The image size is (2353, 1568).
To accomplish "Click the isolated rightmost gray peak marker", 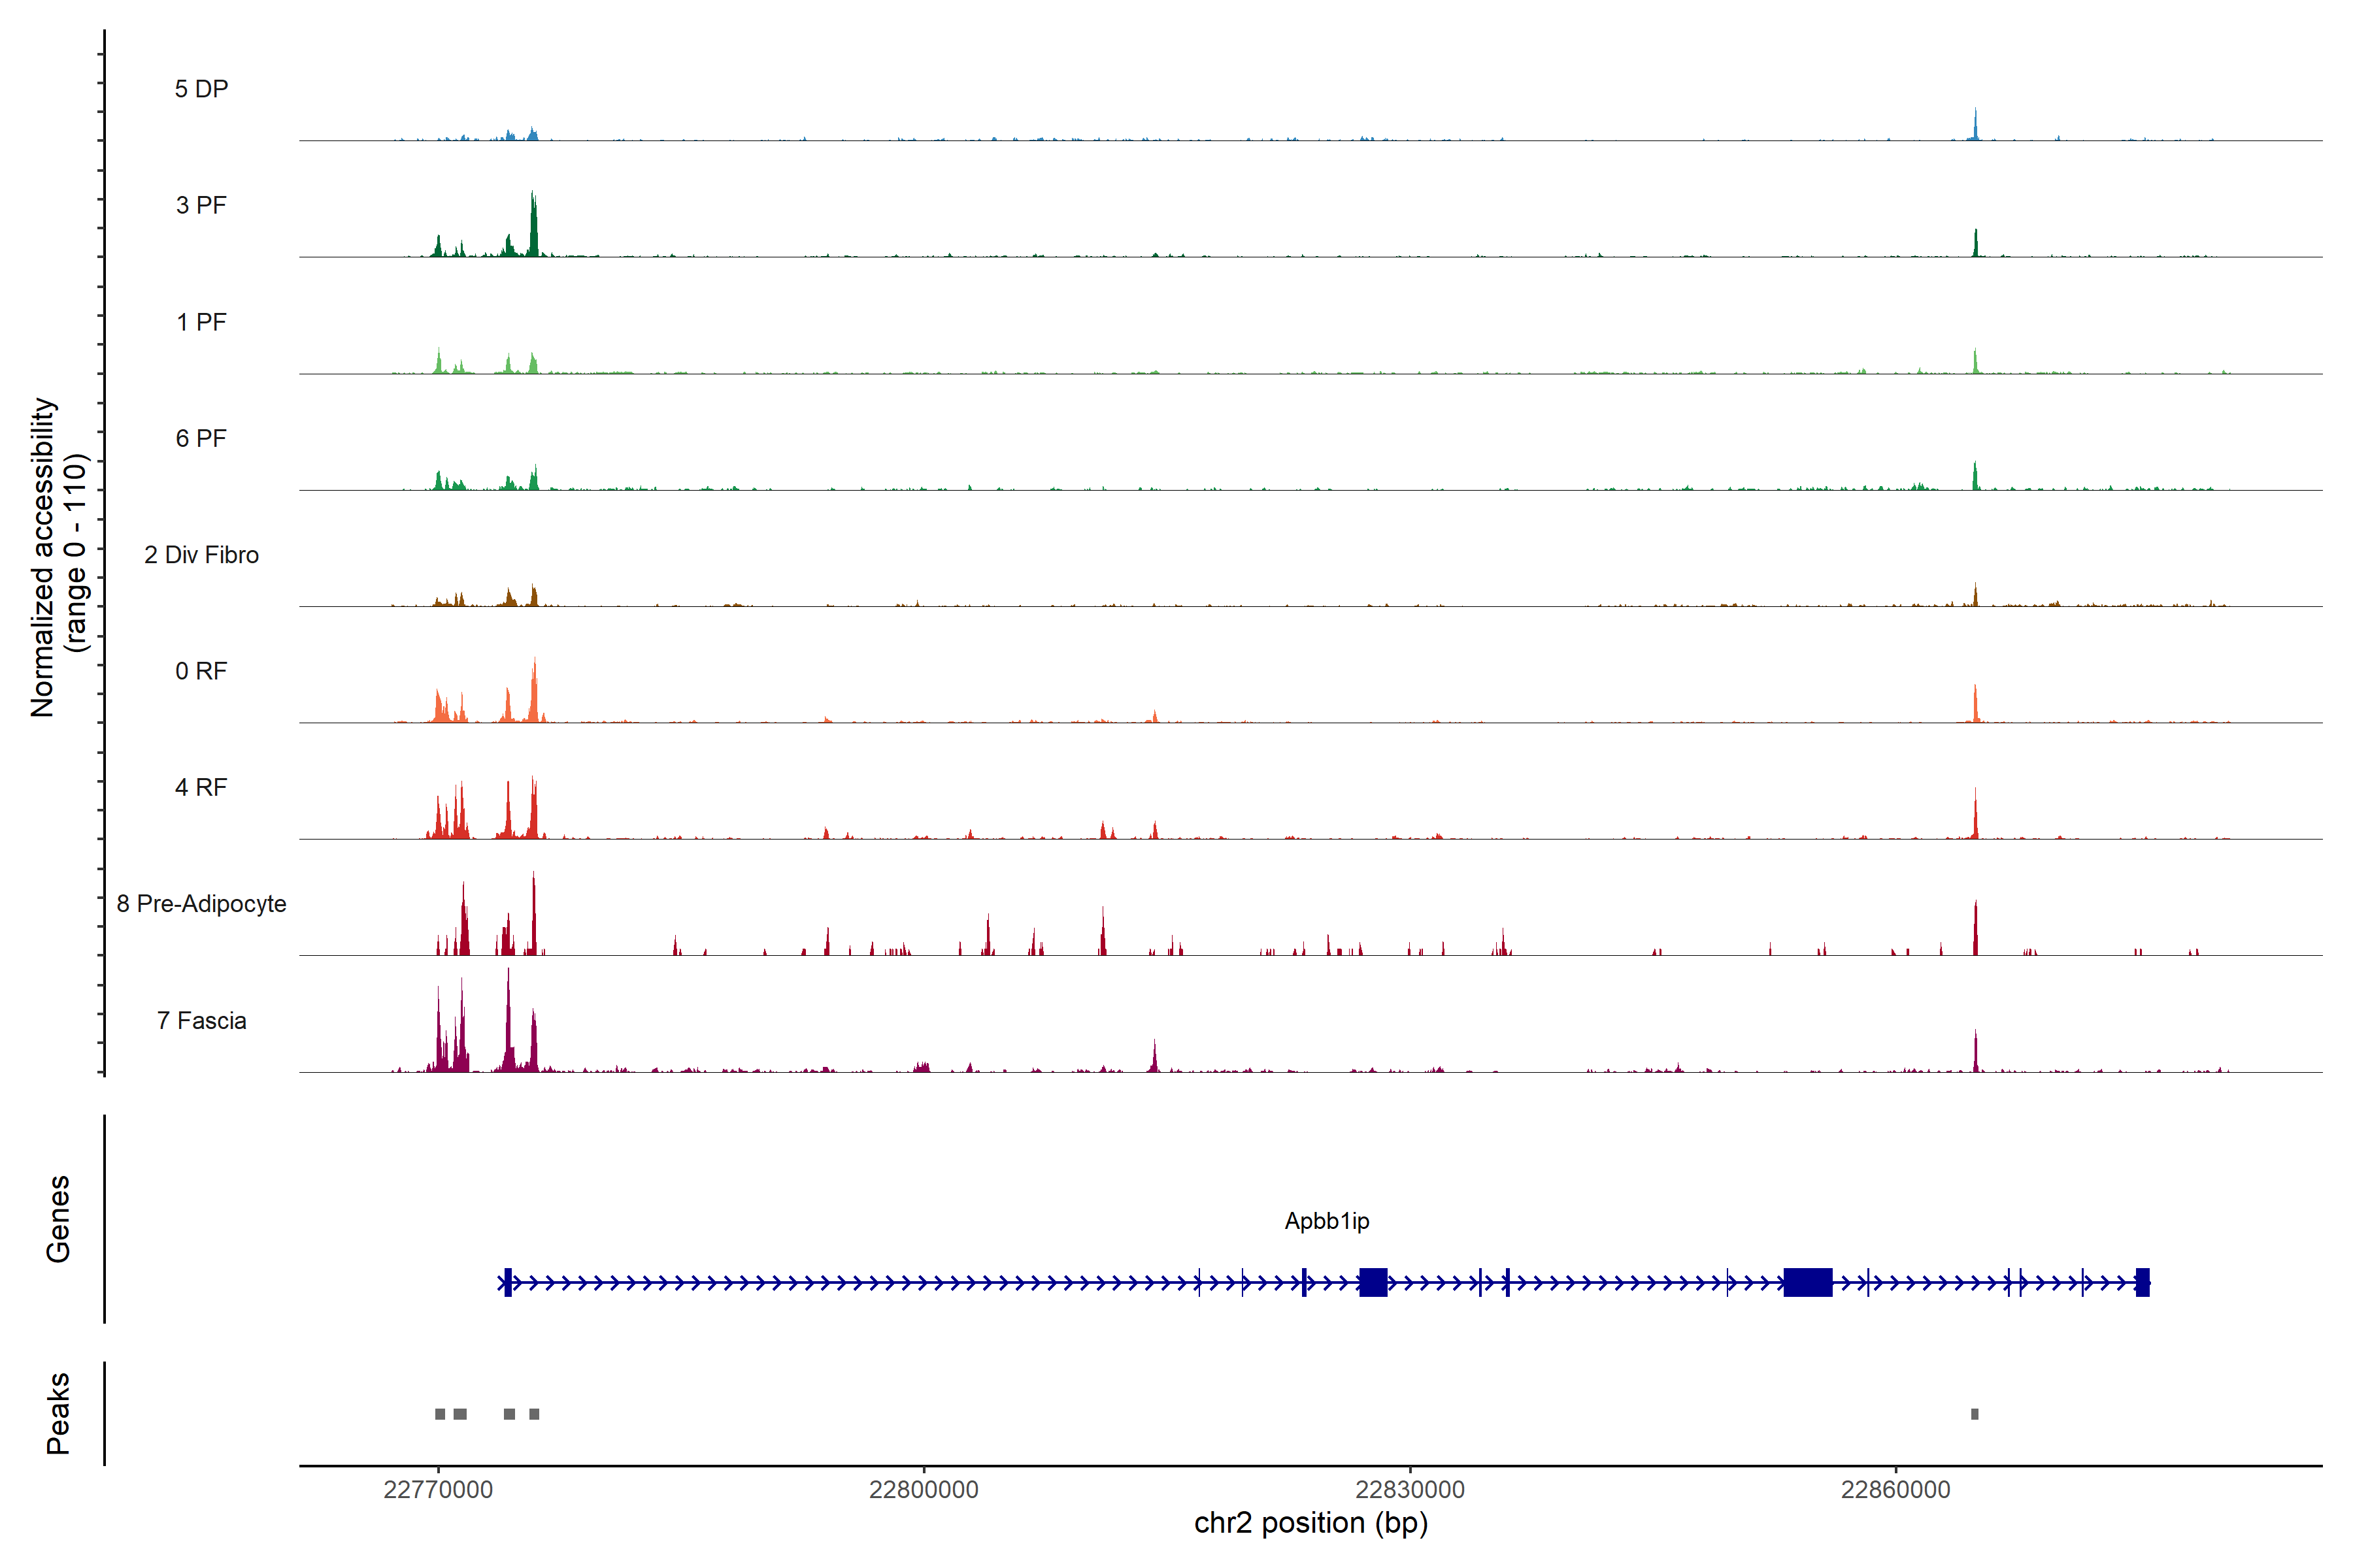I will click(x=1975, y=1414).
